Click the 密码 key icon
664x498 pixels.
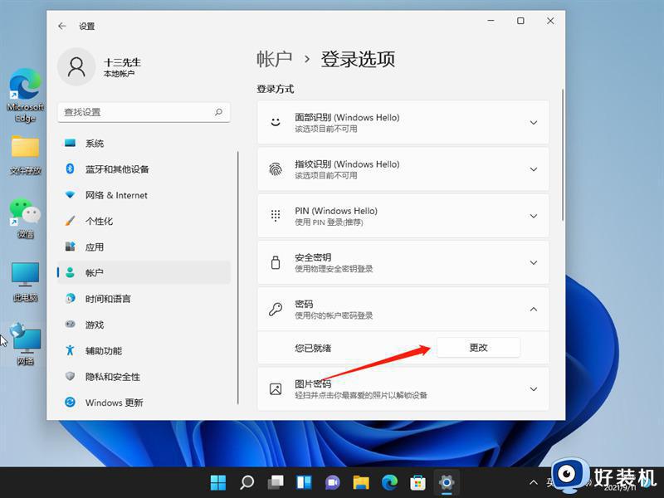[x=274, y=309]
